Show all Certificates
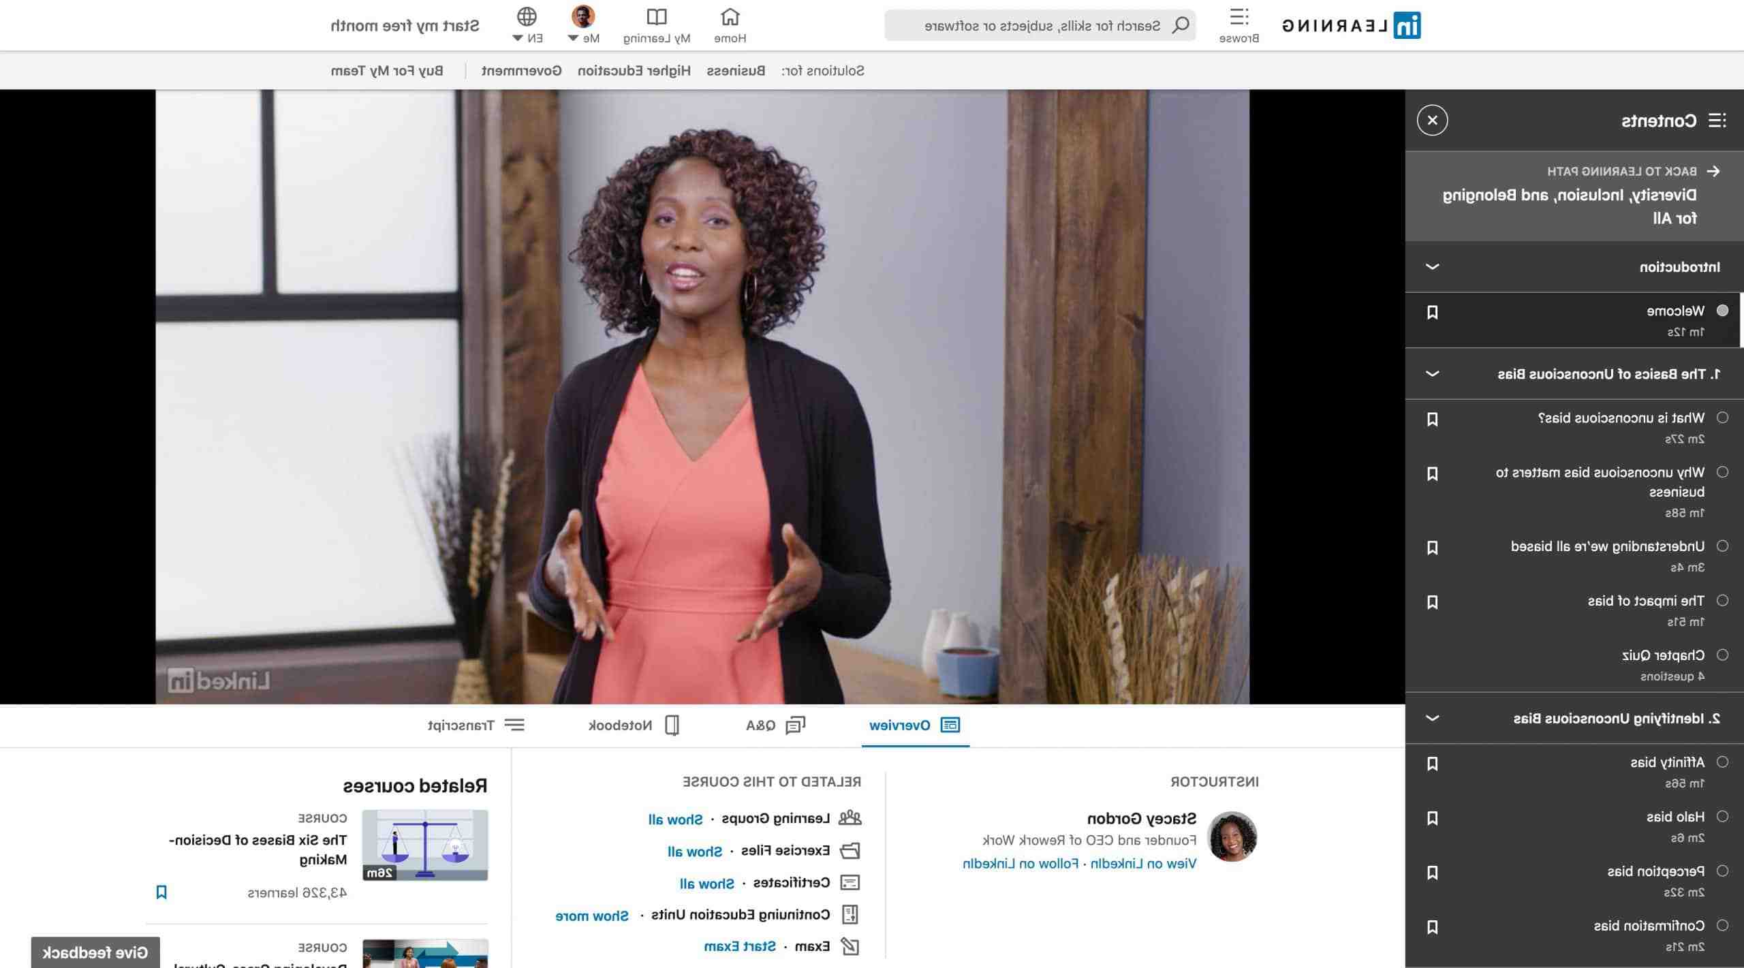The image size is (1744, 968). tap(707, 884)
